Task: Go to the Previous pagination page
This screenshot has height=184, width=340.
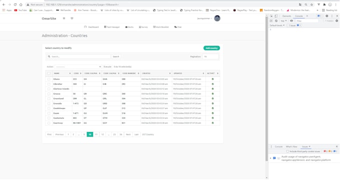Action: 59,134
